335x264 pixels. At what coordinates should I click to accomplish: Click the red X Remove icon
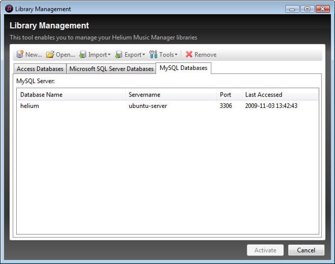[189, 54]
